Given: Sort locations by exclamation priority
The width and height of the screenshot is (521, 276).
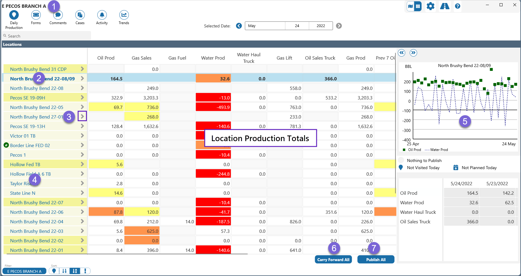Looking at the screenshot, I should pos(85,271).
